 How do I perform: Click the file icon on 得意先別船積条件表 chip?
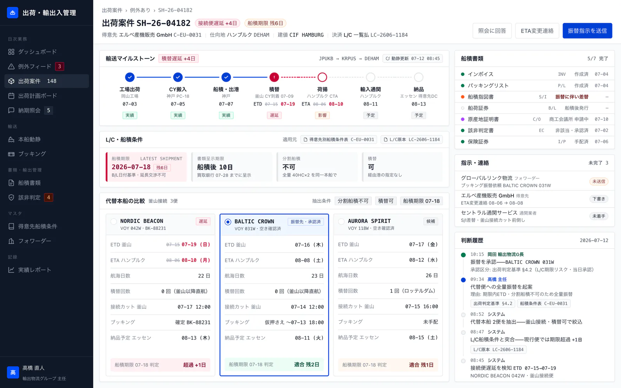pos(305,140)
